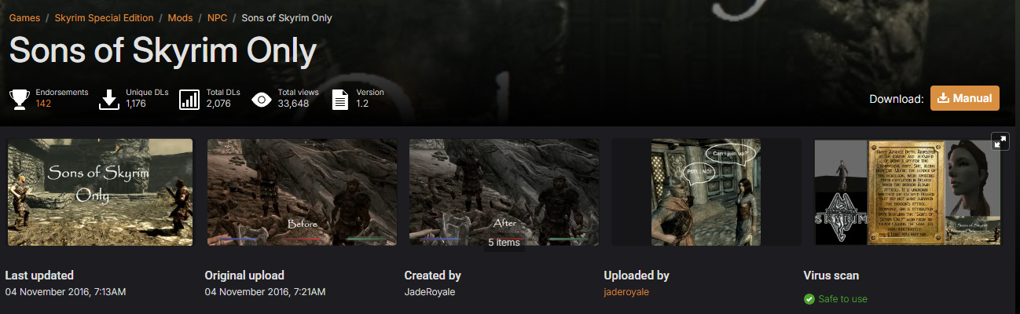Open the jaderoyale uploader profile link
The height and width of the screenshot is (314, 1020).
pos(626,292)
